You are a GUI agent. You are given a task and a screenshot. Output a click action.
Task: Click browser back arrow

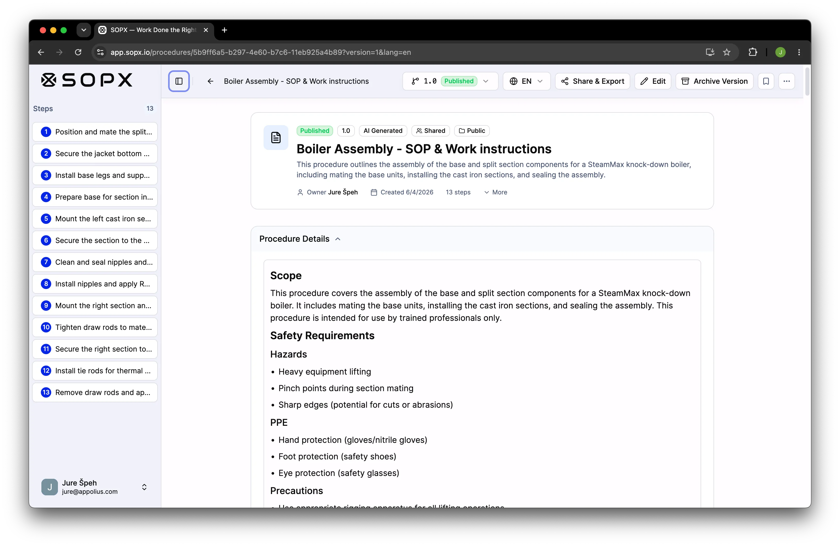click(41, 52)
